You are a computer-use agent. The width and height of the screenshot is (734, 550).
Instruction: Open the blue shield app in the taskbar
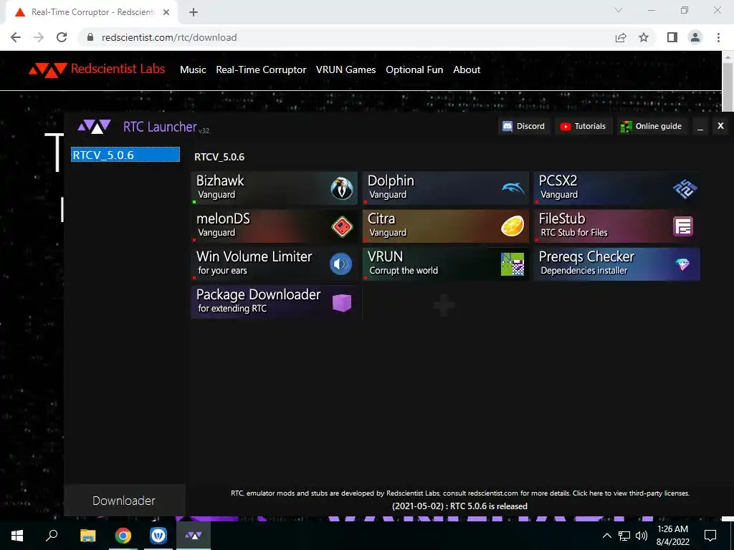158,535
